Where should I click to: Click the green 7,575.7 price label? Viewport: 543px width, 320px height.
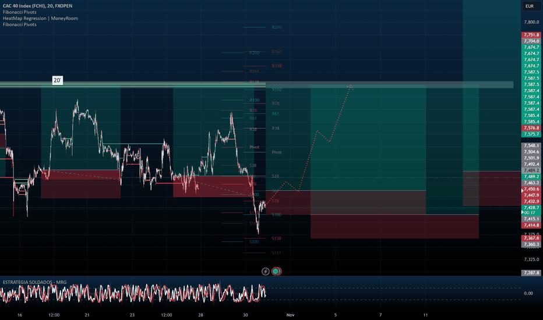531,134
